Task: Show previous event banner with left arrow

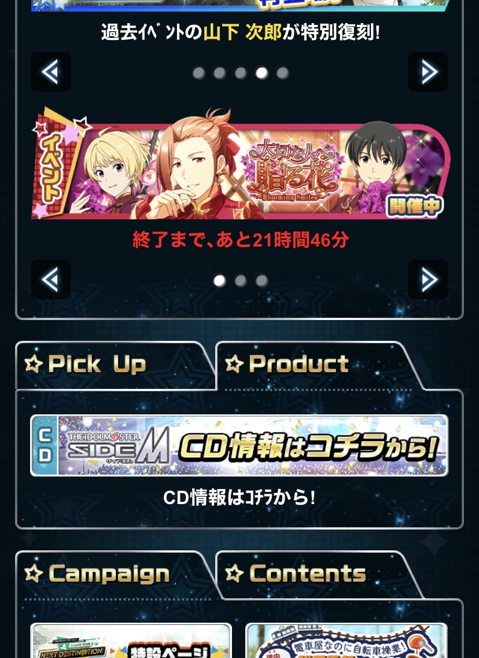Action: pos(51,280)
